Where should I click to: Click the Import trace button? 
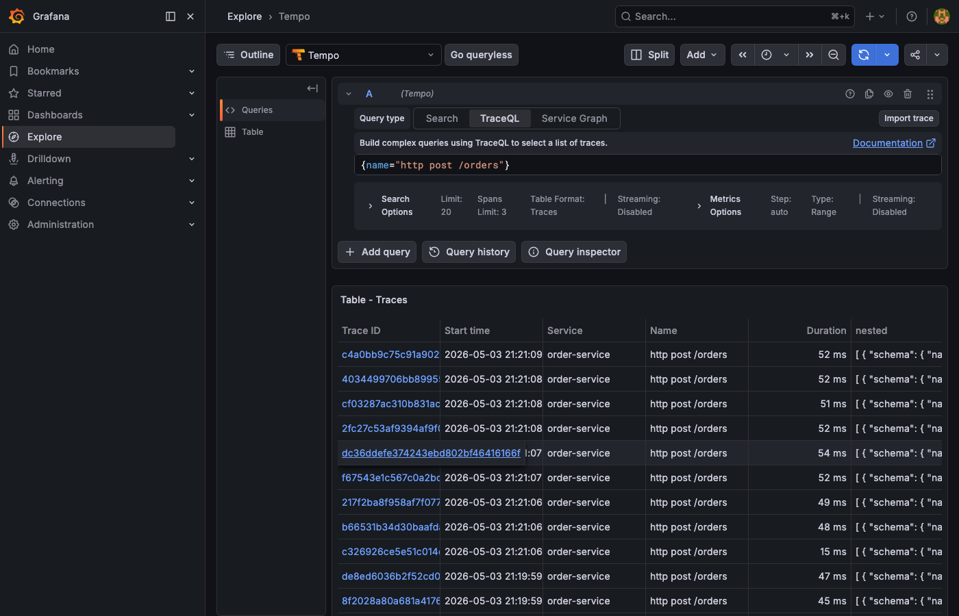909,118
